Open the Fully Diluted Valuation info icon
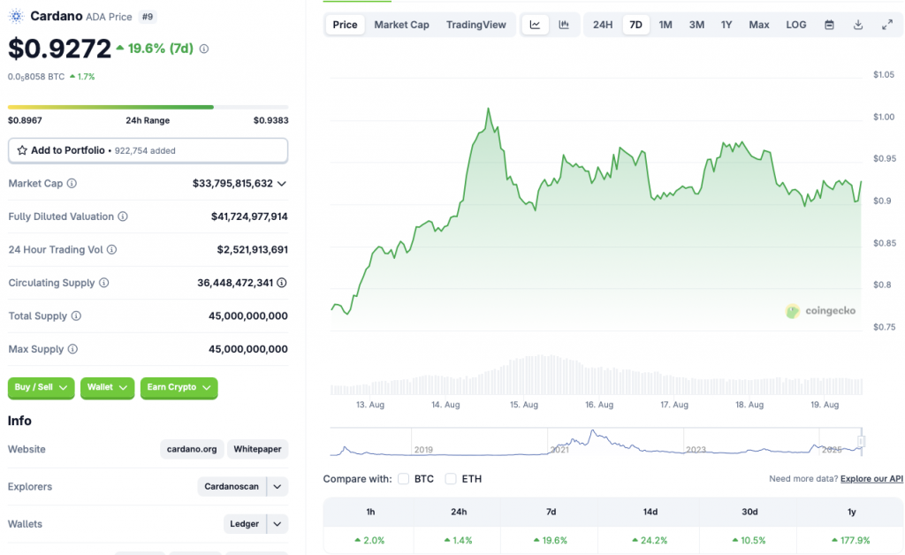905x555 pixels. coord(123,217)
